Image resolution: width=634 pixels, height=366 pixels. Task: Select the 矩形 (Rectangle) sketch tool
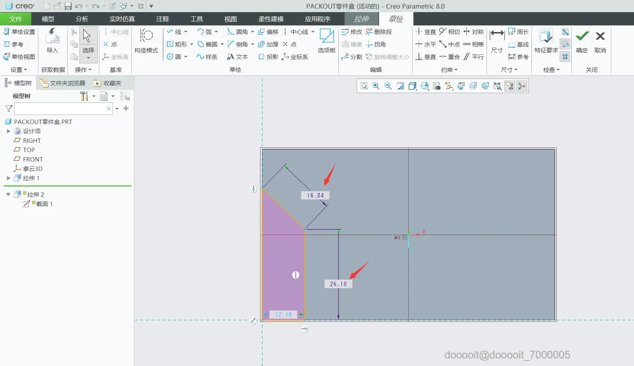[177, 44]
